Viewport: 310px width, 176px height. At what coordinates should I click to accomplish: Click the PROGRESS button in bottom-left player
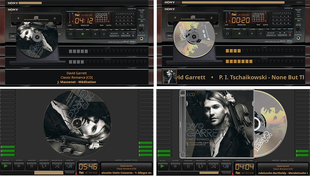[x=70, y=173]
